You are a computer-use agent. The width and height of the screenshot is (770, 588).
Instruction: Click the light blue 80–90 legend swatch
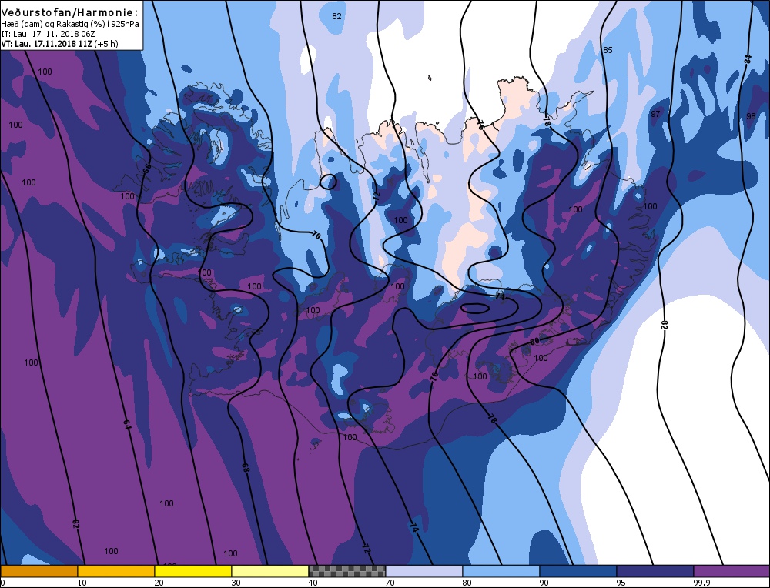(x=501, y=571)
